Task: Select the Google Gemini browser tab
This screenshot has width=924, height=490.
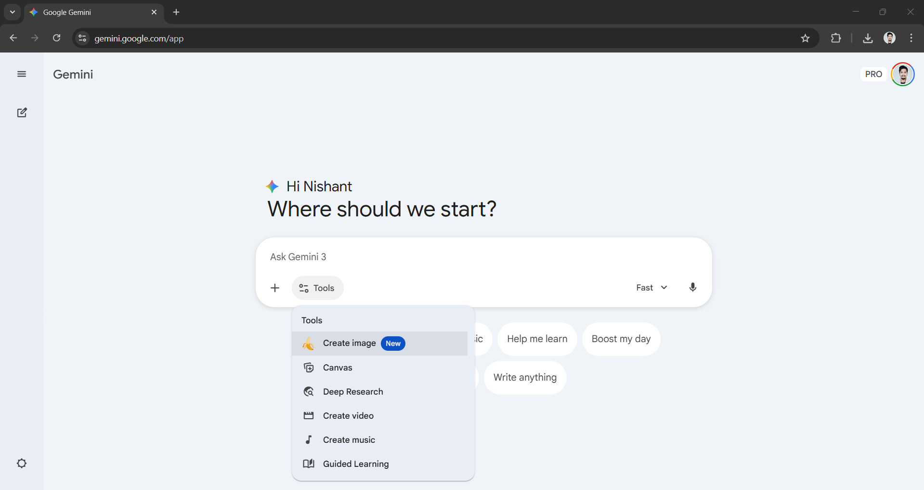Action: click(x=94, y=12)
